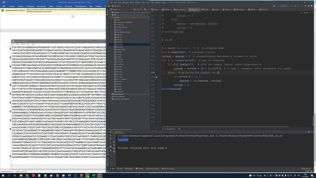
Task: Open the wrench settings in Run panel
Action: [111, 138]
